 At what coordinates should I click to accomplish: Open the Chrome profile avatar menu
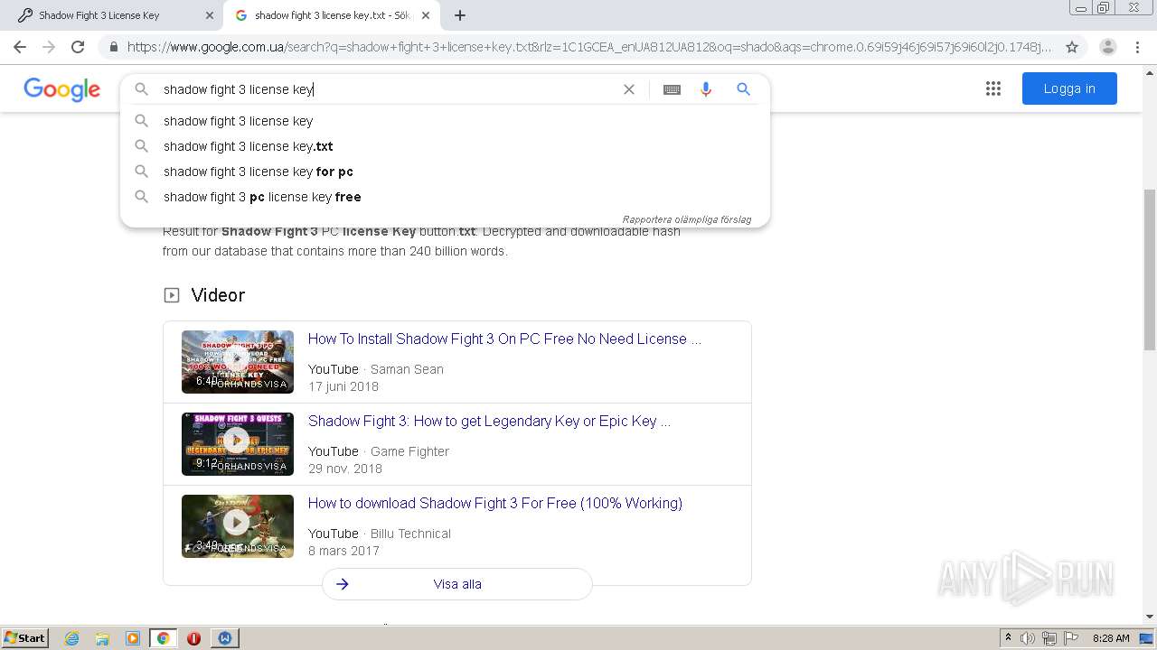point(1107,47)
